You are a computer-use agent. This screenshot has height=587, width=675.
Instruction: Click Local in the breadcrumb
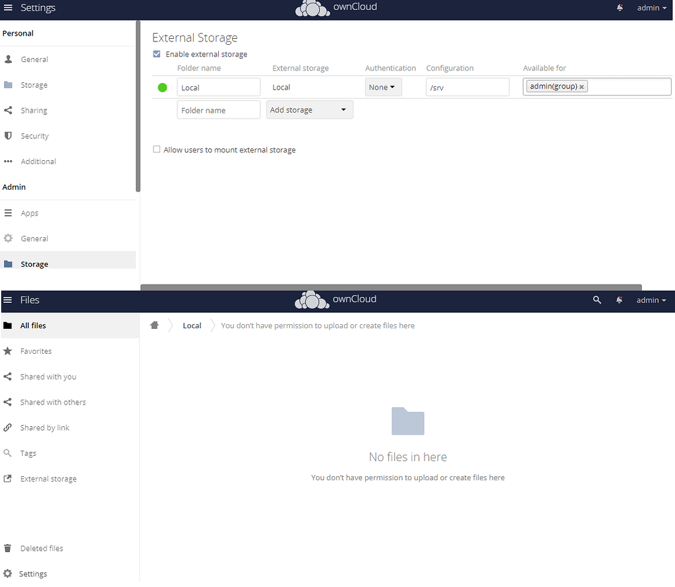pos(192,325)
